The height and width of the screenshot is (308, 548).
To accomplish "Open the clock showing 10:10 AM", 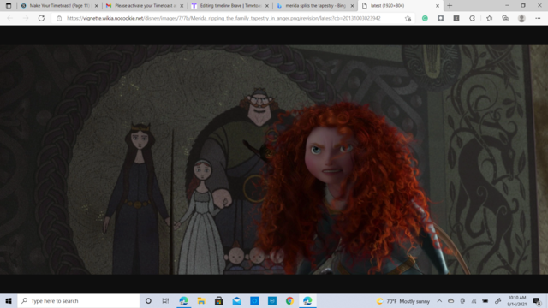I will click(517, 301).
